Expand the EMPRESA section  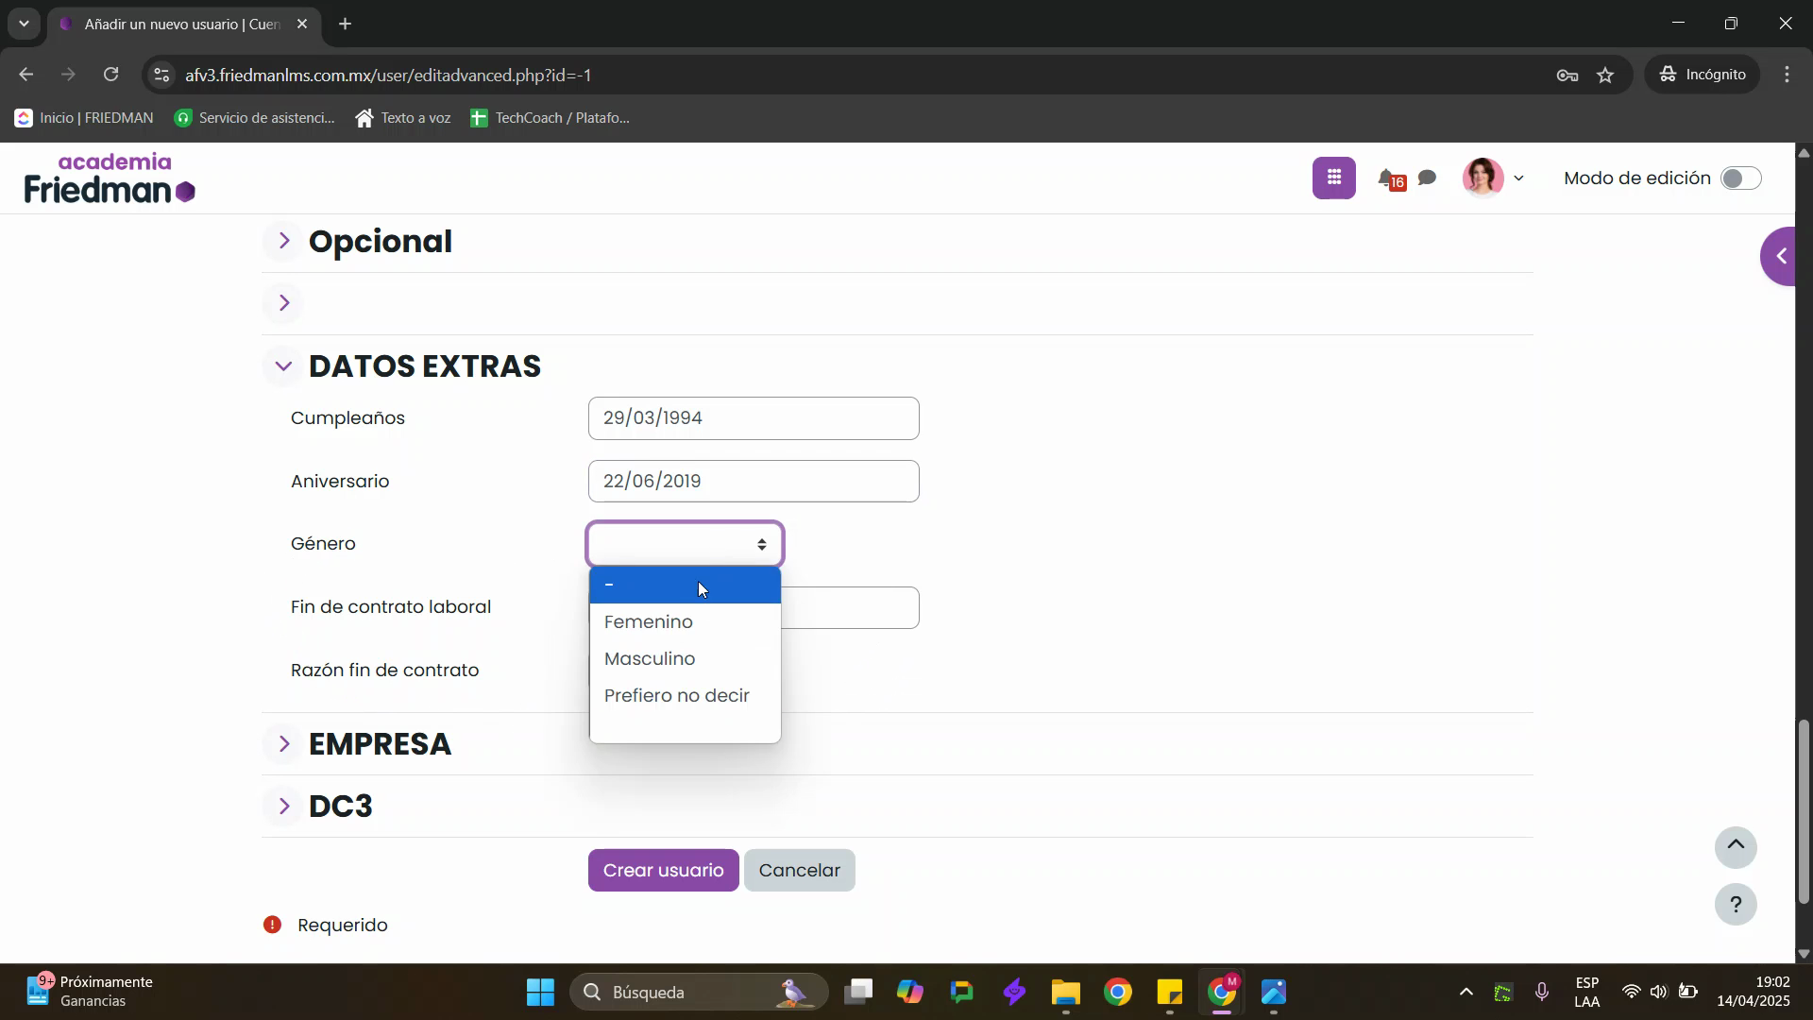pyautogui.click(x=284, y=744)
